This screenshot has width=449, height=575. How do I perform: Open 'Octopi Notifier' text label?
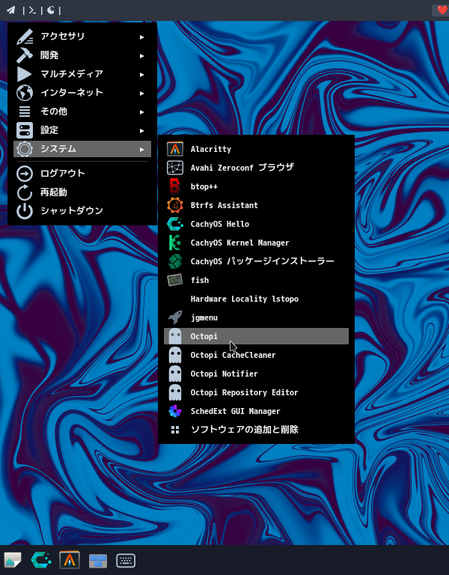click(224, 374)
